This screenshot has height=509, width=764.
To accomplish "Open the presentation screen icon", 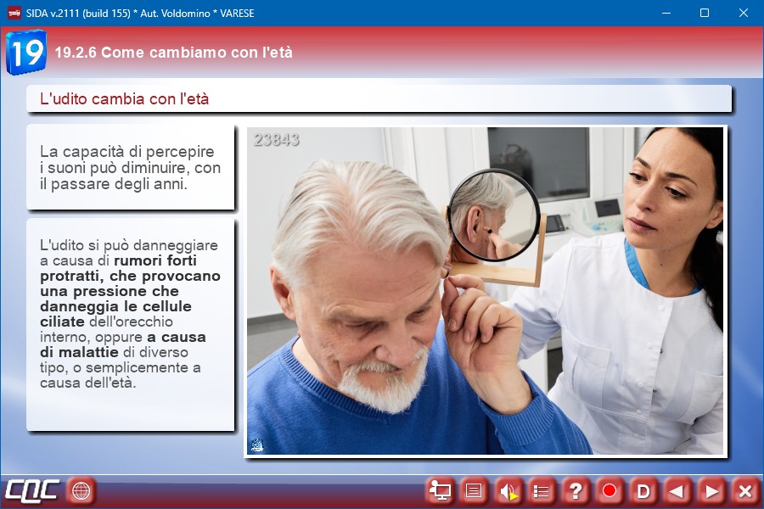I will [x=440, y=490].
